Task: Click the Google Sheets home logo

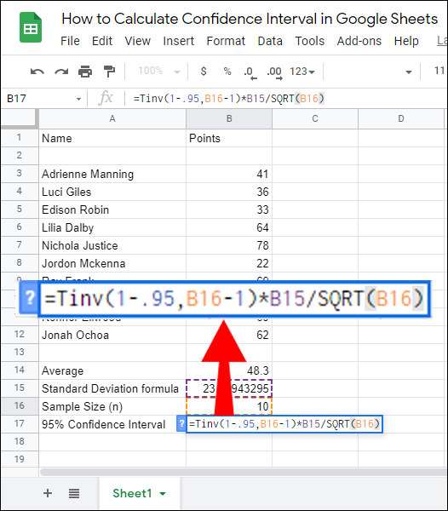Action: pos(31,27)
